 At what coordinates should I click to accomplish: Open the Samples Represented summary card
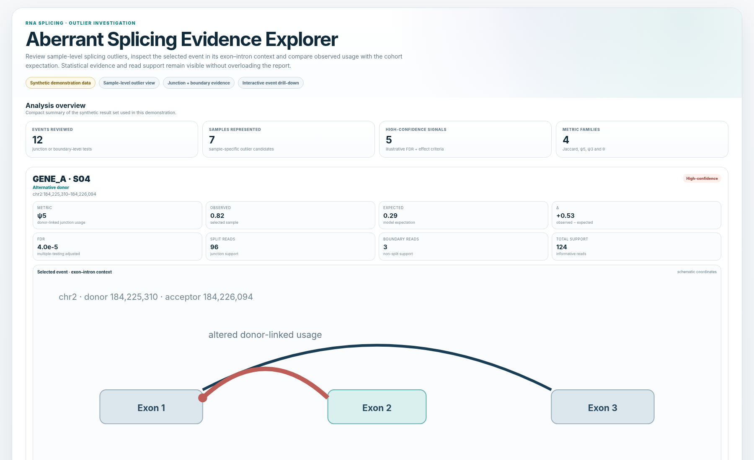pos(289,139)
